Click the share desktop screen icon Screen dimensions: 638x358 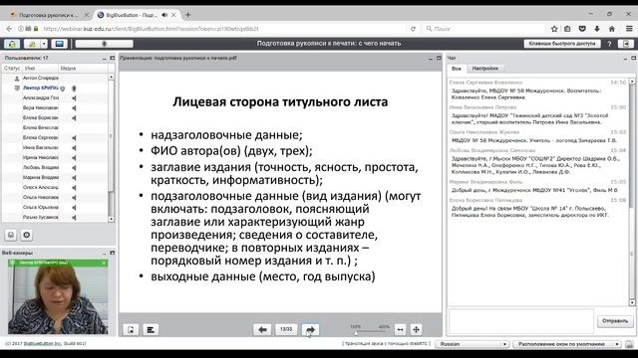pyautogui.click(x=60, y=44)
